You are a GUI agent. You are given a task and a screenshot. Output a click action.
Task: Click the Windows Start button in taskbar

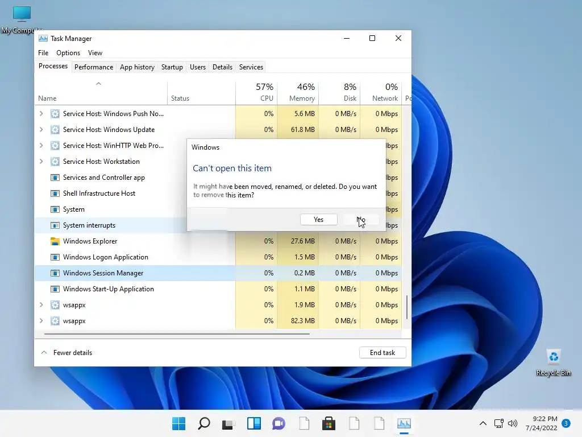[x=178, y=423]
